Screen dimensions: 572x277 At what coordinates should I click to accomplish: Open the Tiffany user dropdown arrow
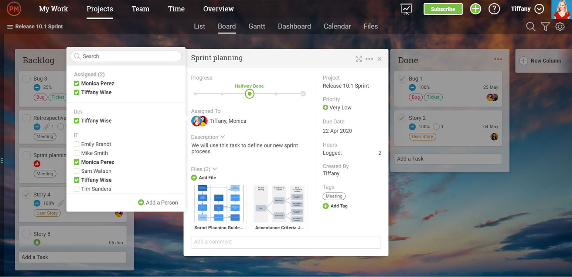pos(539,9)
